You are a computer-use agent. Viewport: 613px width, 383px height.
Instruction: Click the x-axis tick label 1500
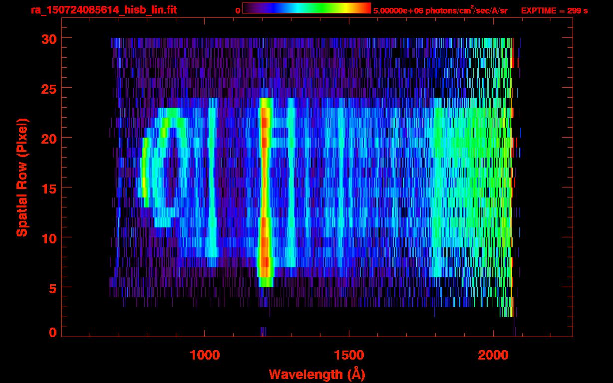tap(349, 355)
